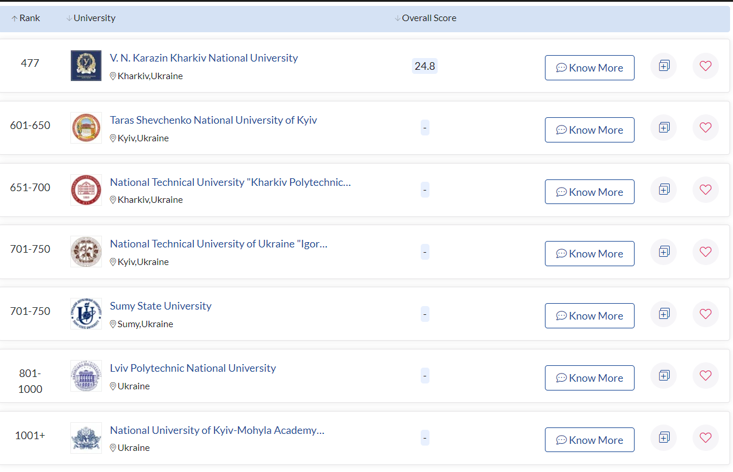
Task: Click the compare icon for V. N. Karazin University
Action: pos(663,66)
